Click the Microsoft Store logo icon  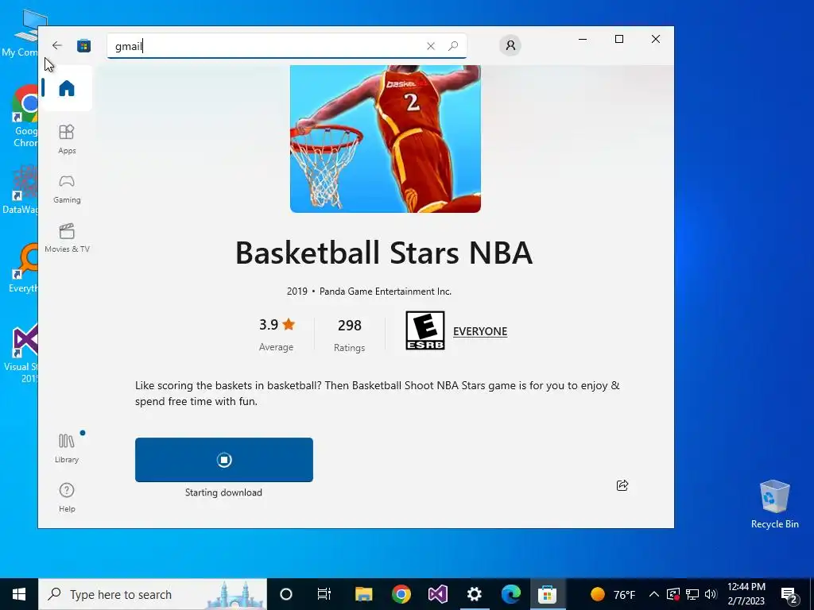pyautogui.click(x=83, y=45)
